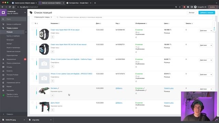Click Добавить code link in Дрель Bosch row

tap(119, 103)
